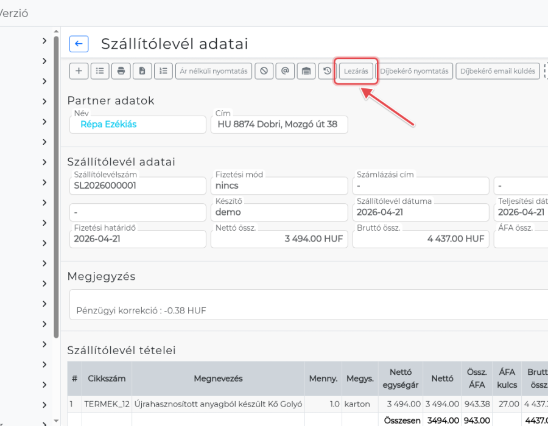Click product name Újrahasznosított anyagból készült Kő Golyó
Image resolution: width=548 pixels, height=426 pixels.
pos(219,404)
